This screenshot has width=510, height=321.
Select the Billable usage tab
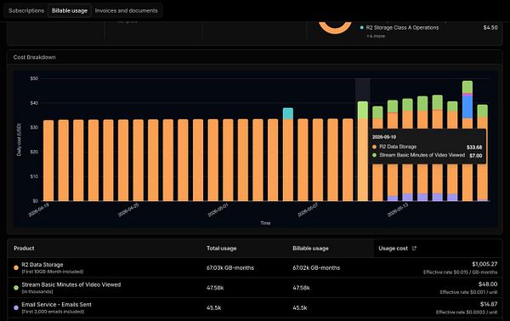(70, 10)
